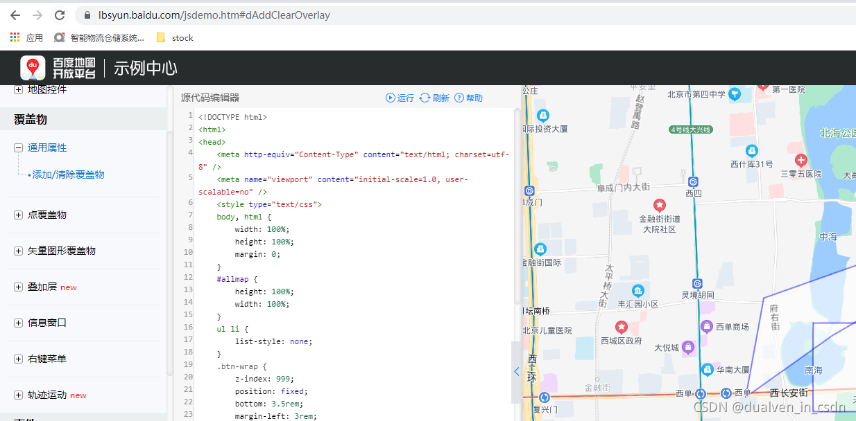Click the Baidu Map open platform logo

point(58,68)
